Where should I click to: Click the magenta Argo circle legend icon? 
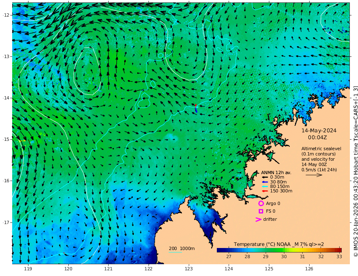click(x=261, y=203)
